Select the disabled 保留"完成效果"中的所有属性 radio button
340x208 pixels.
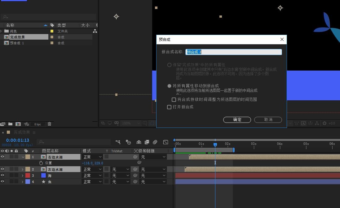[x=169, y=65]
